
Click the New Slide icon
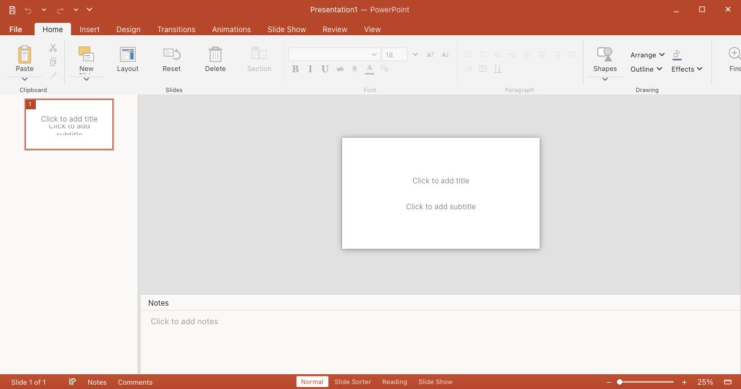(86, 54)
